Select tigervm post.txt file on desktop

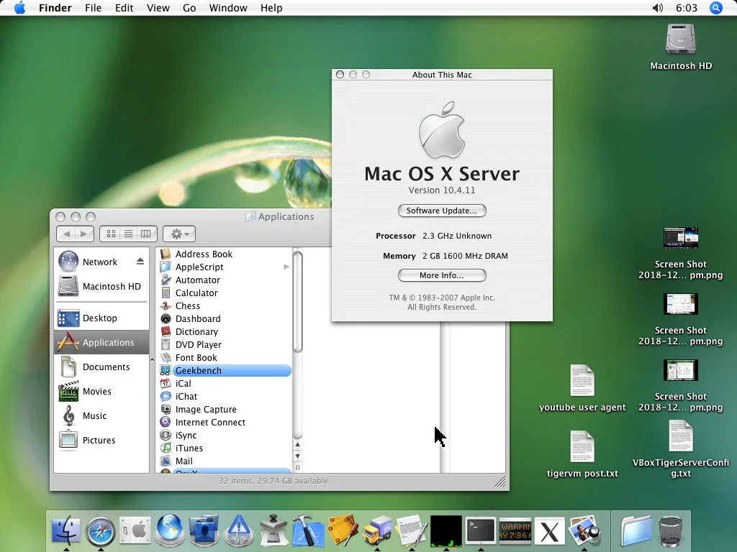[x=582, y=454]
